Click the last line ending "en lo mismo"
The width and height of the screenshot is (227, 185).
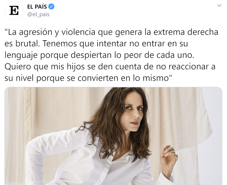[88, 78]
